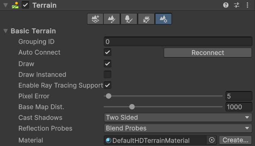Disable the Terrain component checkbox
Viewport: 255px width, 146px height.
[x=25, y=6]
